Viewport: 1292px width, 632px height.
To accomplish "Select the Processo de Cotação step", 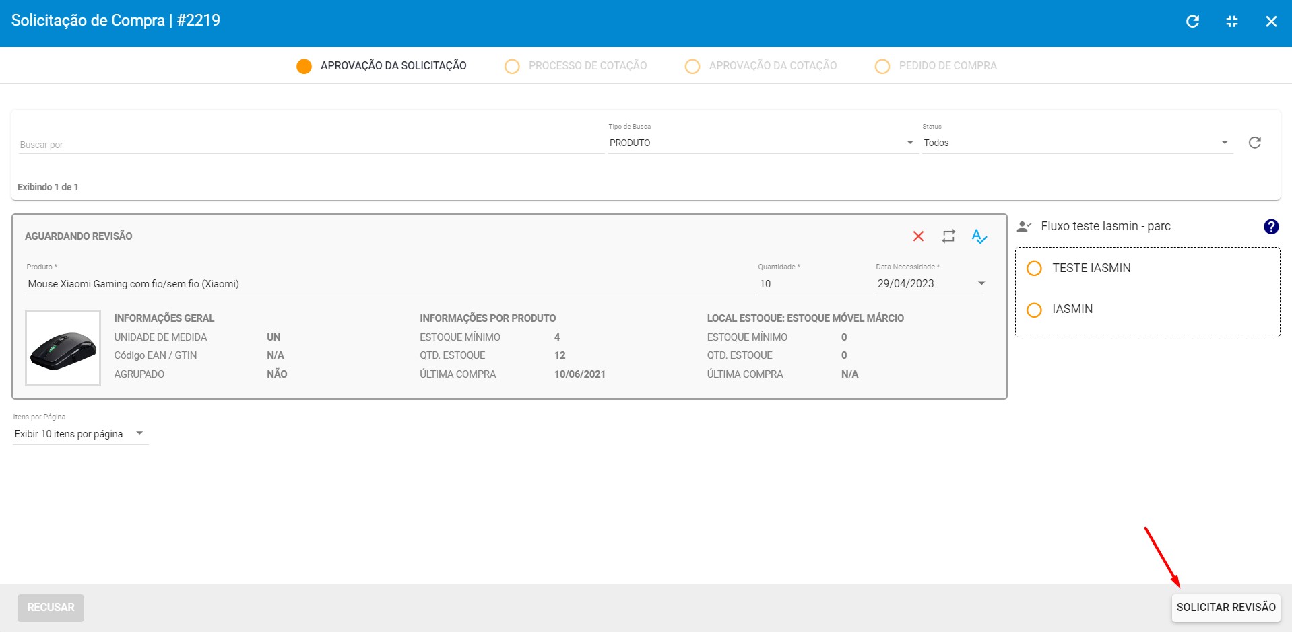I will (576, 66).
